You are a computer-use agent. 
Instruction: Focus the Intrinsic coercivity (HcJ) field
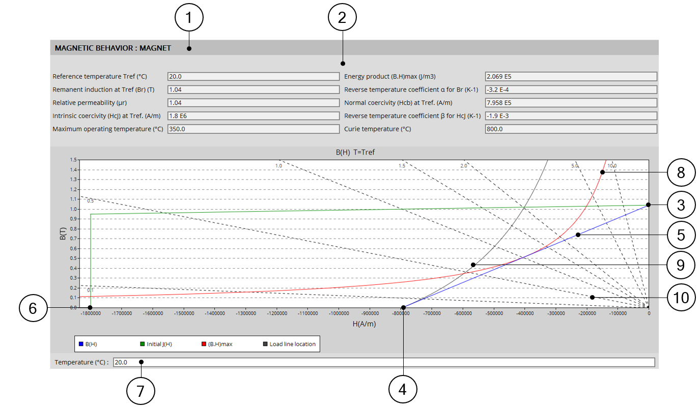[x=253, y=116]
